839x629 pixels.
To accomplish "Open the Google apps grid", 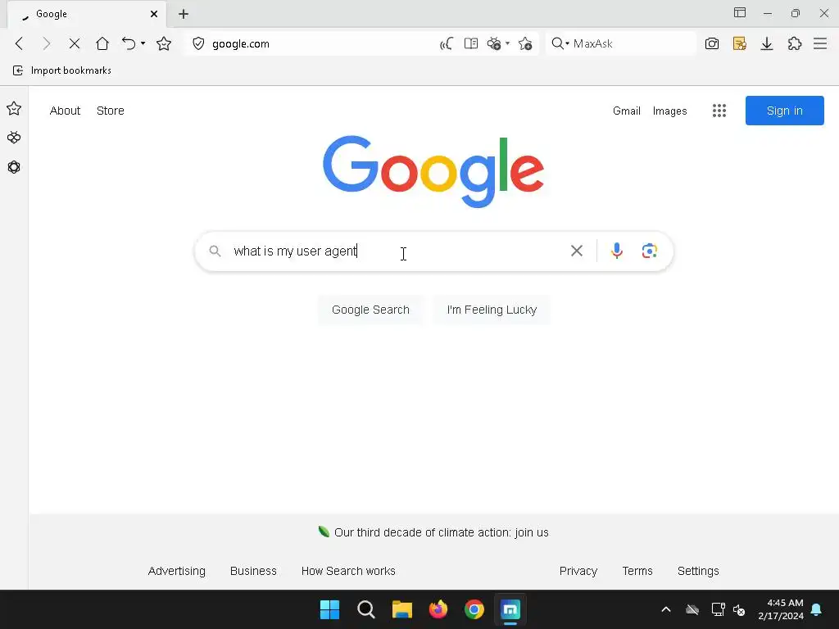I will 719,111.
